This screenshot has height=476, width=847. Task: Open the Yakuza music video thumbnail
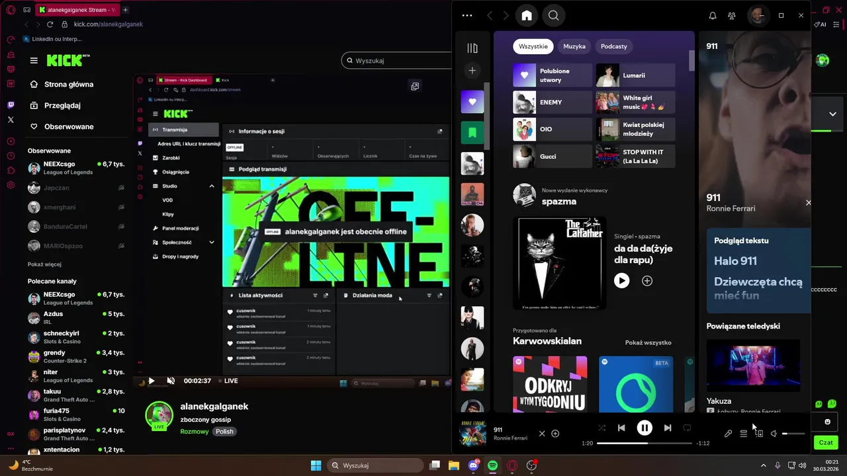753,366
